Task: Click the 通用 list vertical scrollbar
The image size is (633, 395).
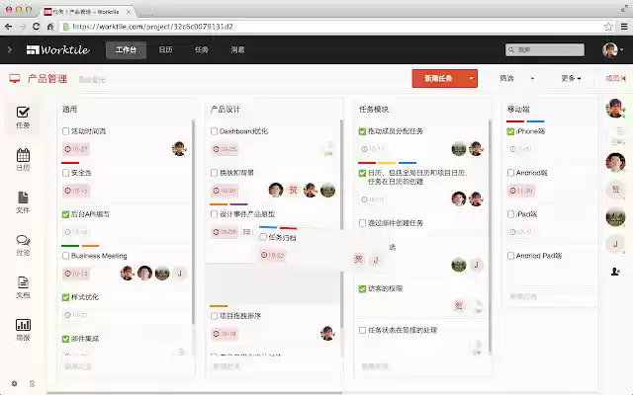Action: [193, 221]
